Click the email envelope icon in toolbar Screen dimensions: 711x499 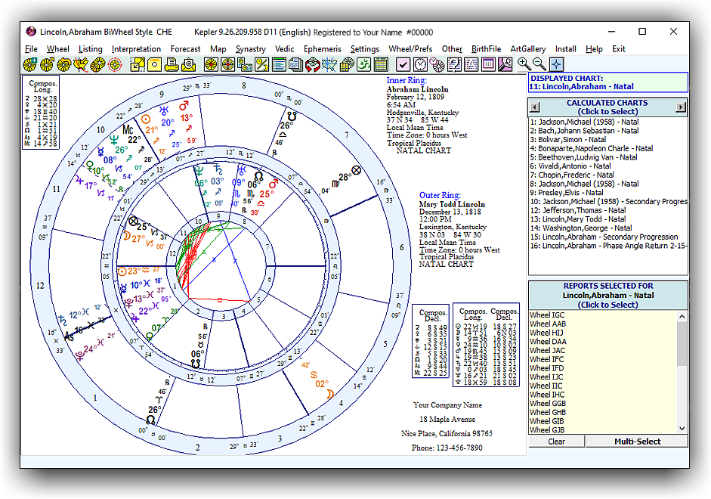189,65
